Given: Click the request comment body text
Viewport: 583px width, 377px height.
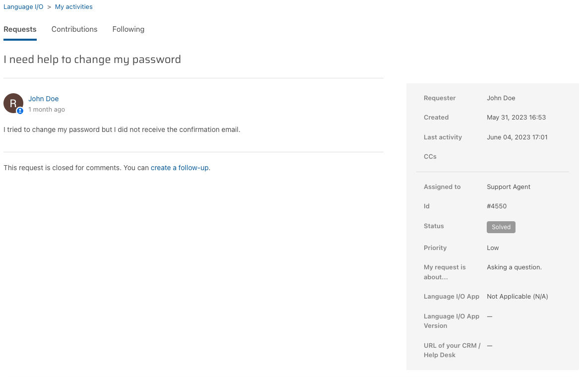Looking at the screenshot, I should [122, 129].
